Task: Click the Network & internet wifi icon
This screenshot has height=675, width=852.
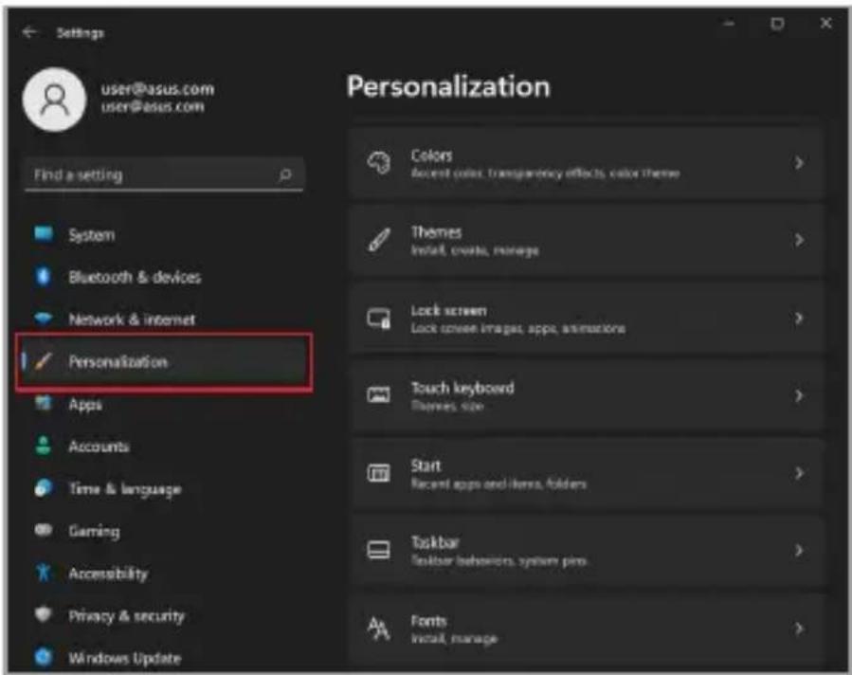Action: coord(44,318)
